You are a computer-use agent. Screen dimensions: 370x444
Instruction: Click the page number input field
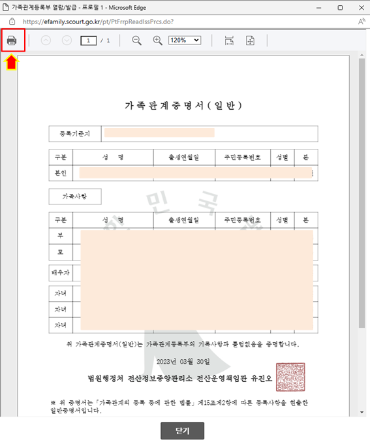[x=88, y=40]
